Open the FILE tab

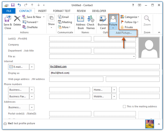[x=9, y=11]
